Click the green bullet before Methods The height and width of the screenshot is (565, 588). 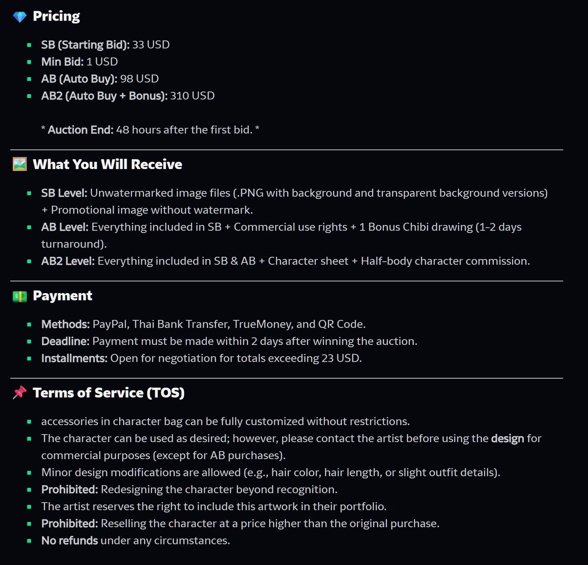[29, 324]
